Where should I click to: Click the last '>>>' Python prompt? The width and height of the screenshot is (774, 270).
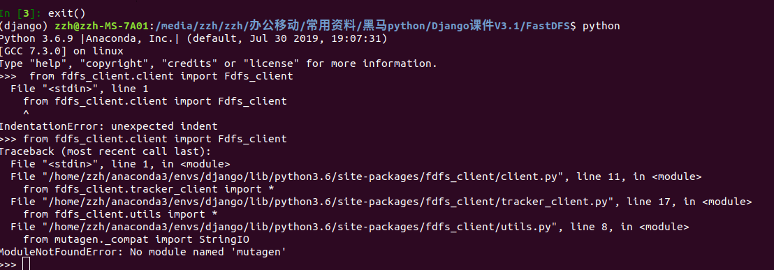[x=8, y=264]
